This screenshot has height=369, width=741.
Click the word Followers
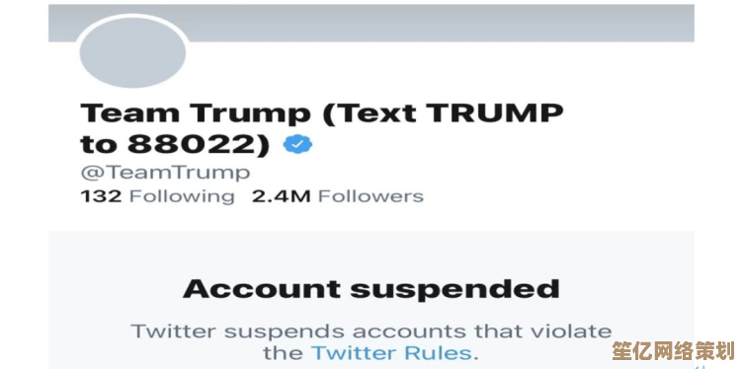(x=370, y=196)
